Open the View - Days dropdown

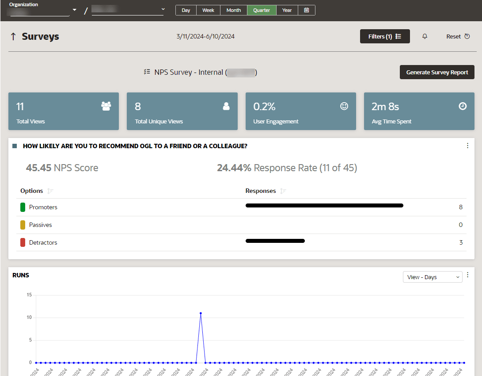point(432,277)
